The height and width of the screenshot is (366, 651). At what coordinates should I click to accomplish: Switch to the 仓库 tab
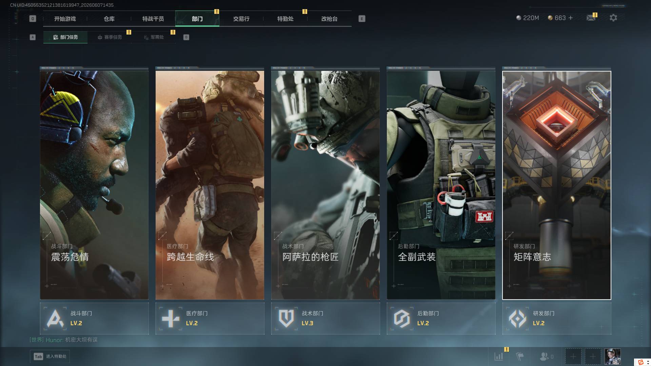click(x=109, y=19)
